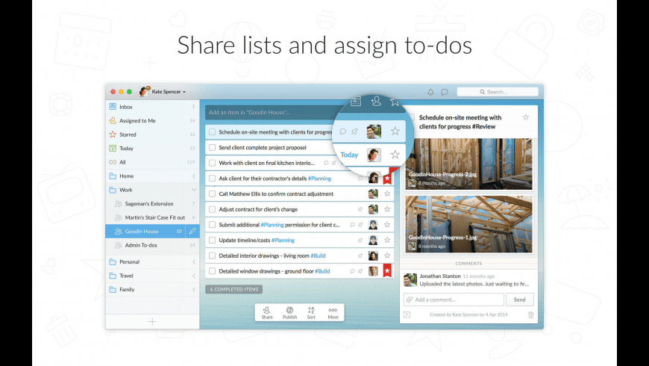Image resolution: width=649 pixels, height=366 pixels.
Task: Open the conversations speech bubble icon
Action: (x=444, y=92)
